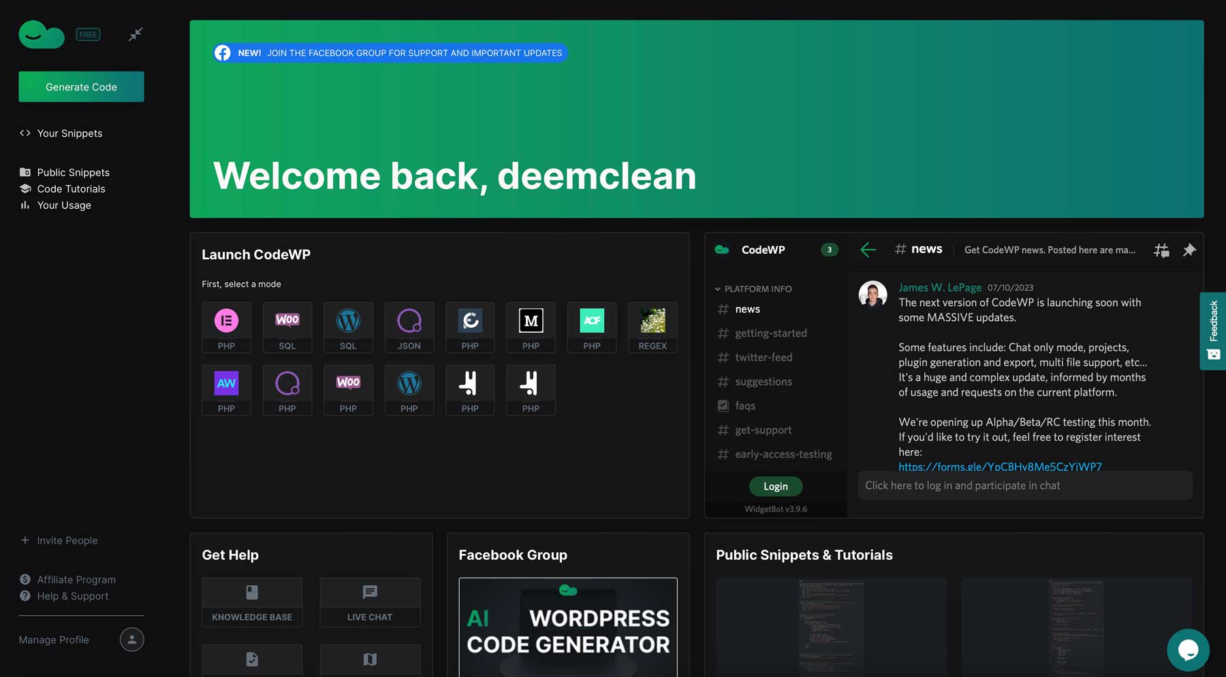Open the WooCommerce SQL mode

tap(287, 327)
